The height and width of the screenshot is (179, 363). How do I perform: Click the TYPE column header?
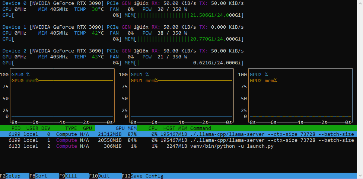coord(71,128)
